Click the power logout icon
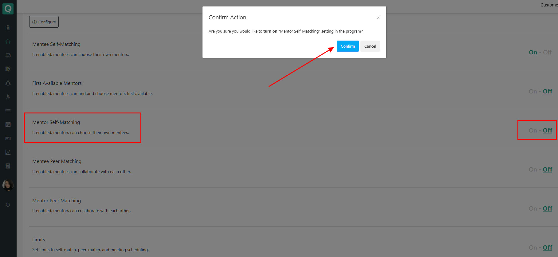 [x=8, y=204]
